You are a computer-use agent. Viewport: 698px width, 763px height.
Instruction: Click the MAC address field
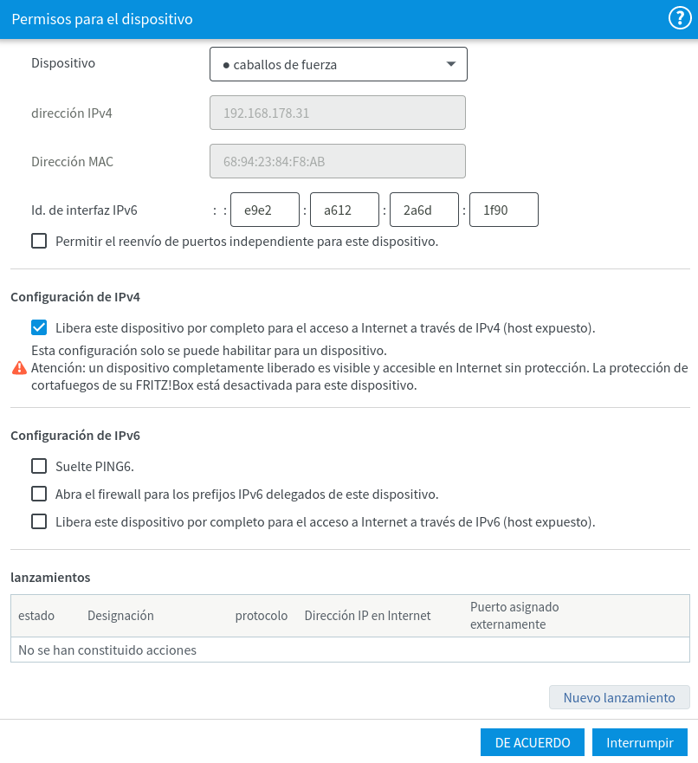coord(338,161)
